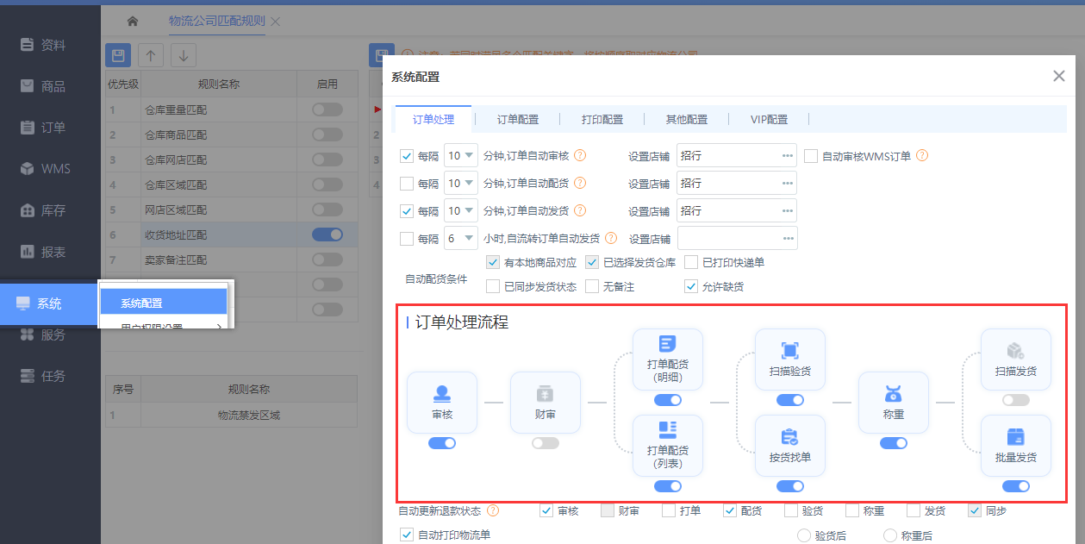Move rule up with the up arrow

coord(151,55)
